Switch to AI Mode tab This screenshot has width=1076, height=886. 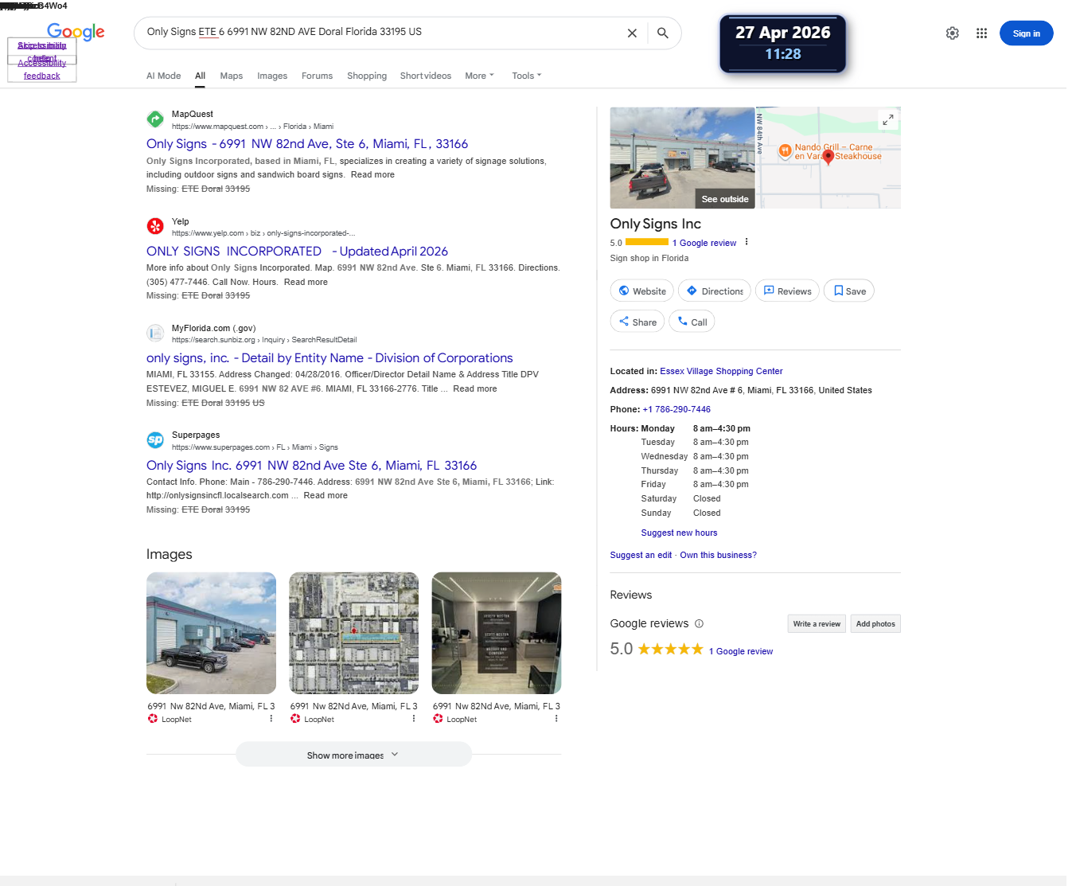pyautogui.click(x=163, y=76)
